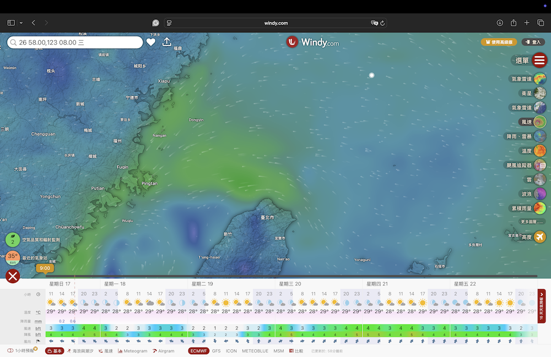Viewport: 551px width, 357px height.
Task: Show the 累積雨量 rain accumulation layer
Action: (539, 208)
